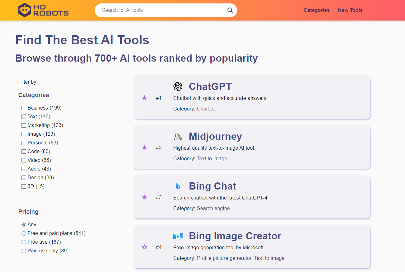Open the Midjourney tool title
Viewport: 405px width, 272px height.
[215, 136]
